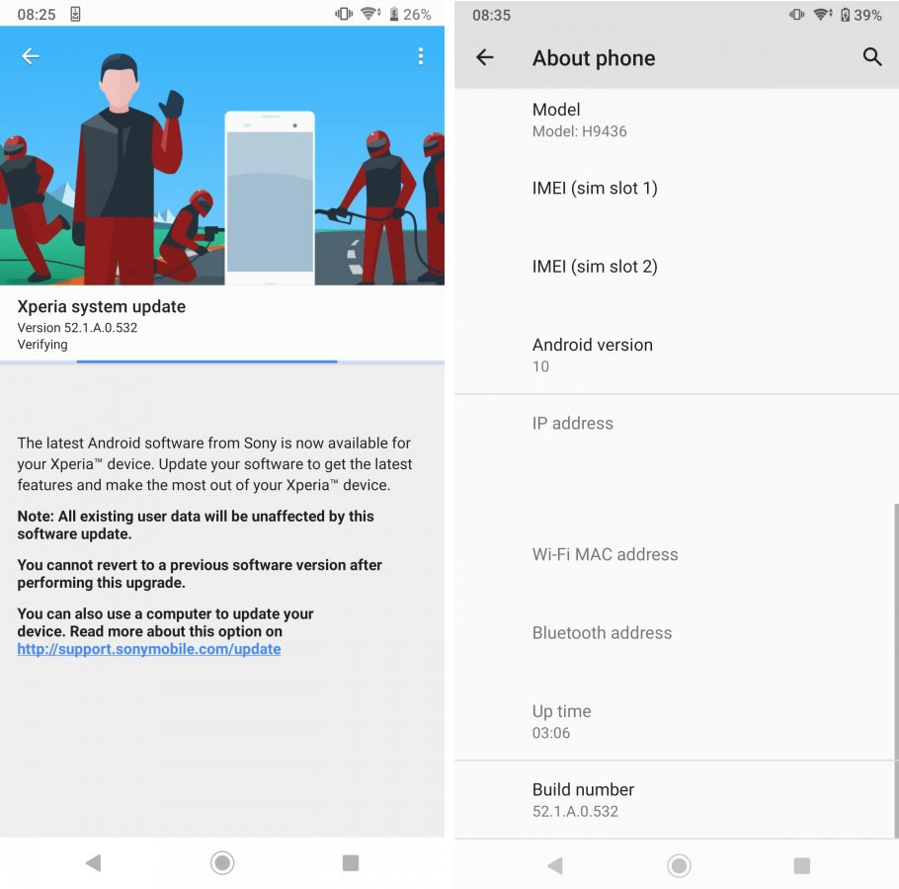This screenshot has height=889, width=899.
Task: Tap Build number 52.1.A.0.532 entry
Action: 677,800
